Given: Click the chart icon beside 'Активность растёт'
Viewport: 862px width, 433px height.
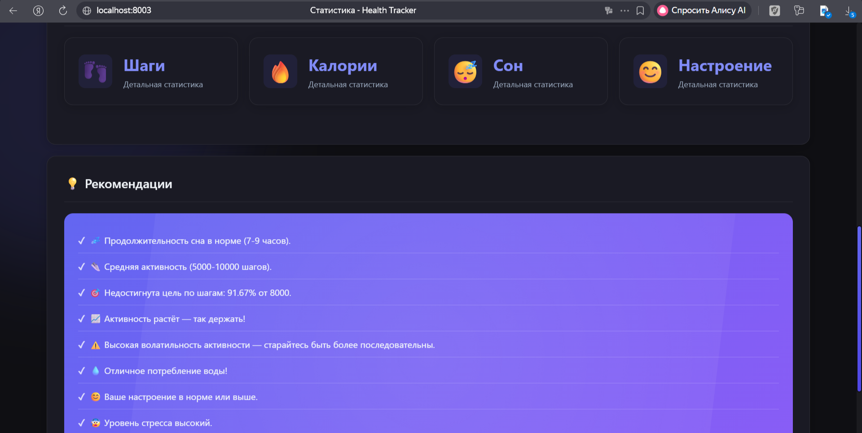Looking at the screenshot, I should [x=96, y=319].
